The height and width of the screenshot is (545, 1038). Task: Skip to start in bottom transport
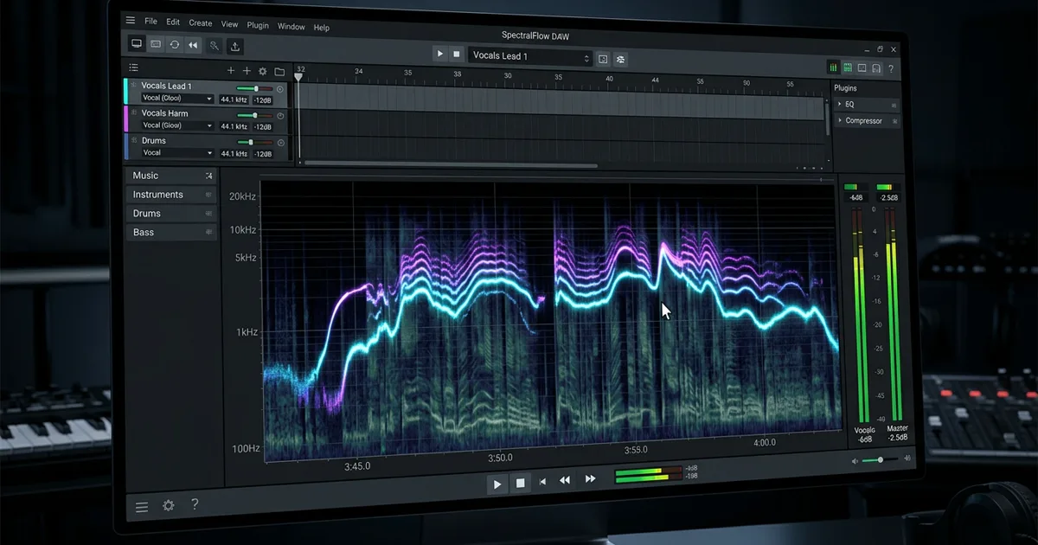point(542,482)
